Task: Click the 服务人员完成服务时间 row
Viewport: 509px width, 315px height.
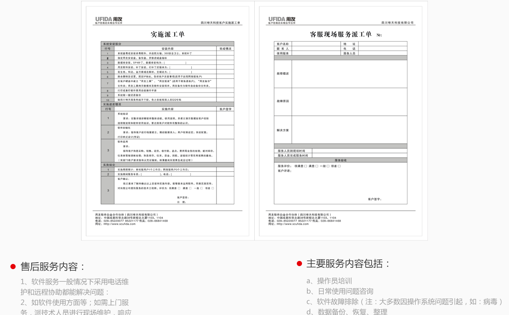Action: (x=341, y=155)
